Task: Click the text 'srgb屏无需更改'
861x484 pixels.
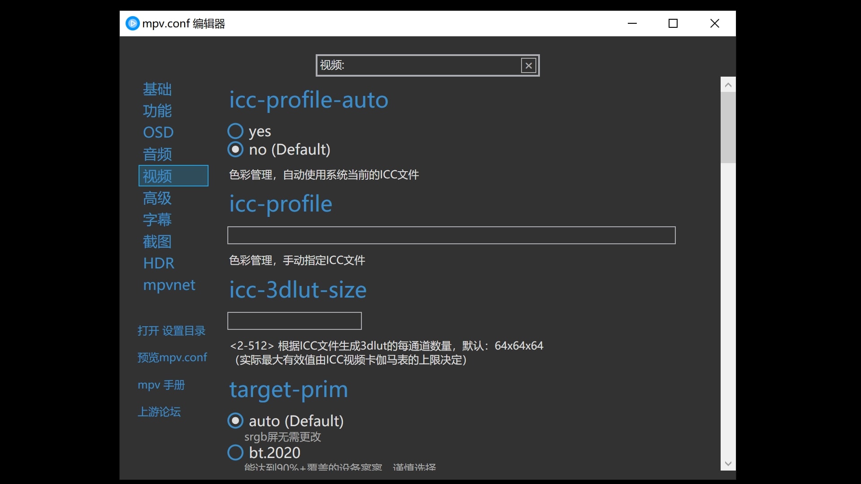Action: point(283,437)
